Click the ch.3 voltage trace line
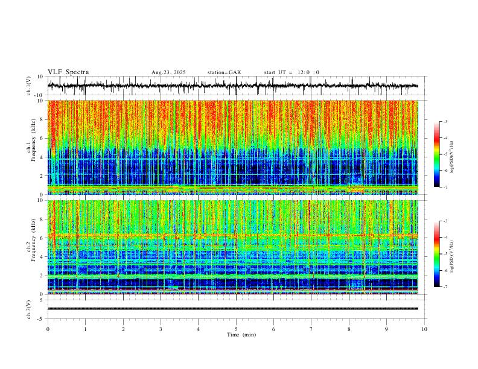The image size is (478, 369). 232,309
